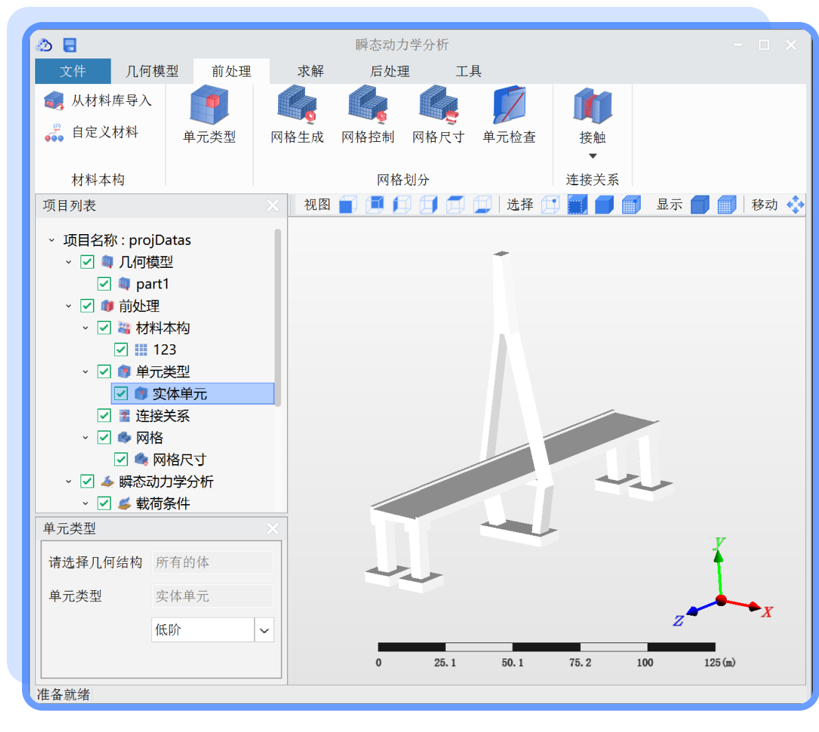Toggle the part1 checkbox
819x732 pixels.
pos(104,284)
